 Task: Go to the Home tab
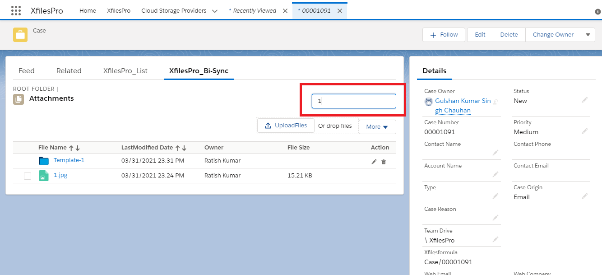click(x=88, y=10)
